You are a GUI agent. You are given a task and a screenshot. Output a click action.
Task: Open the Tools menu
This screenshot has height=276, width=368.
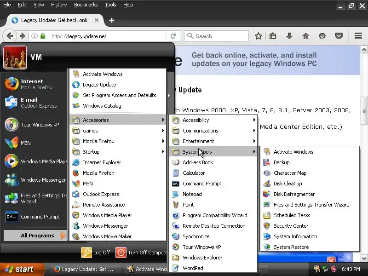coord(110,5)
